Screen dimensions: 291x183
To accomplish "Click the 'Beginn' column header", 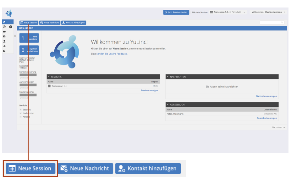I will 154,82.
